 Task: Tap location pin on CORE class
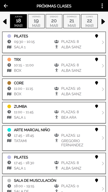(96, 83)
